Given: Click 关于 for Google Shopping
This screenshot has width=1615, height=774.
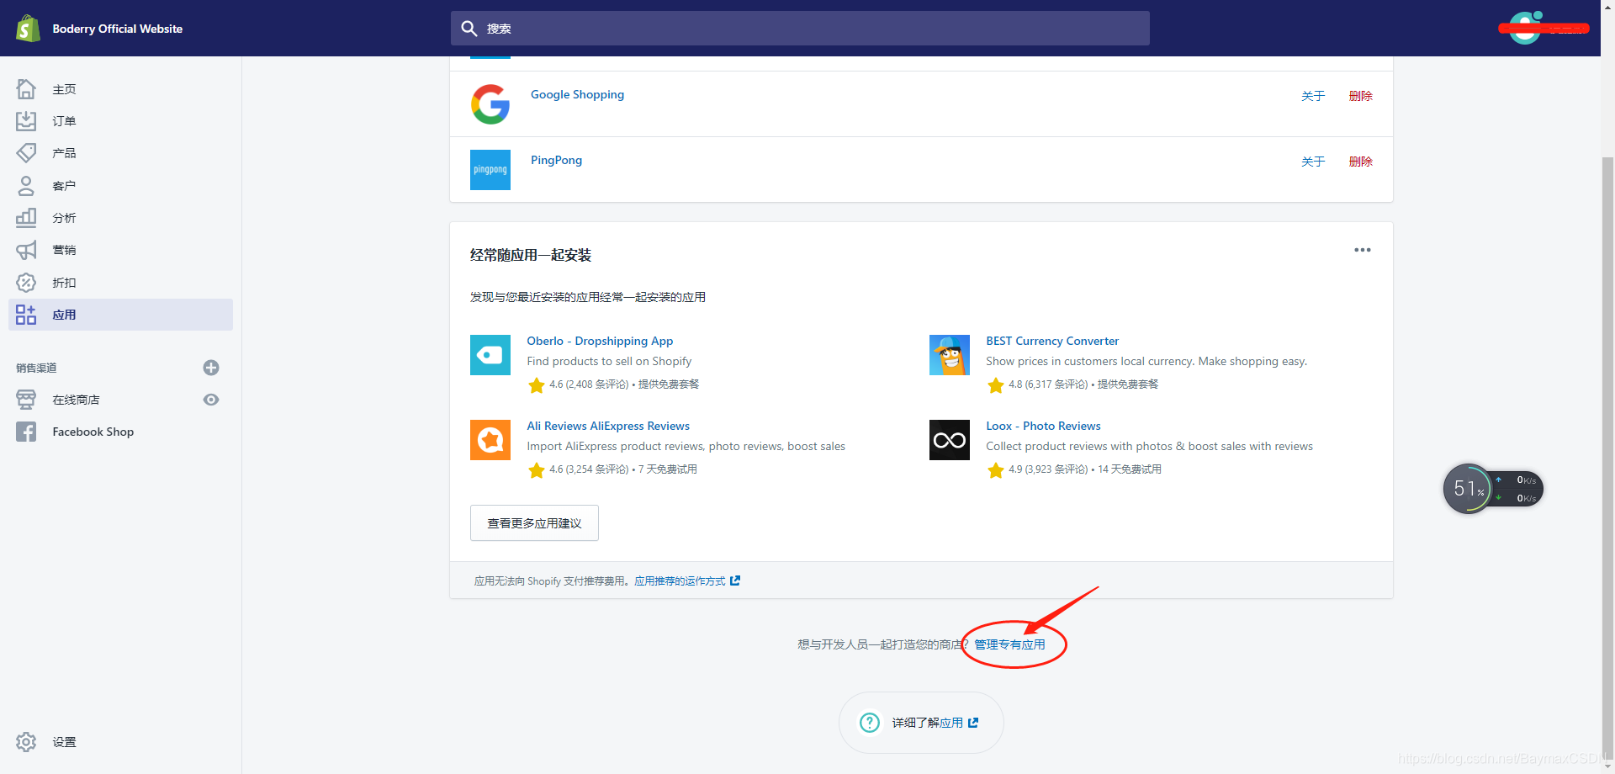Looking at the screenshot, I should point(1313,96).
